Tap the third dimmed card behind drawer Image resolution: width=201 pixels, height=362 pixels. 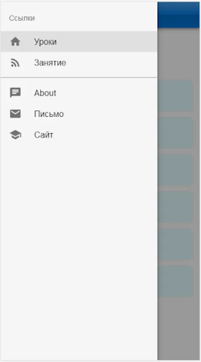coord(175,170)
